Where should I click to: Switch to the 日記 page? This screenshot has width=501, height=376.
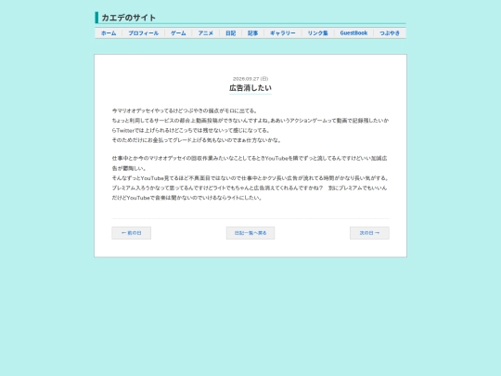coord(230,32)
